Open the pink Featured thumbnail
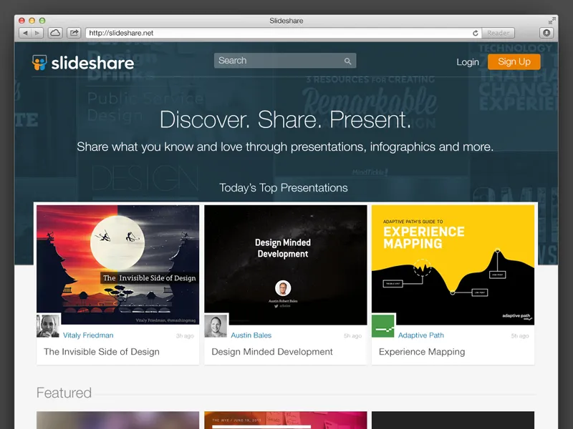The height and width of the screenshot is (429, 573). click(285, 420)
